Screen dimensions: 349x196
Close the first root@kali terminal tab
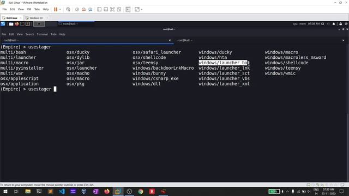click(x=170, y=40)
